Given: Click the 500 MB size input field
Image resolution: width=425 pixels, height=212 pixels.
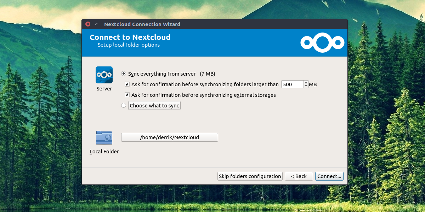Looking at the screenshot, I should [293, 84].
